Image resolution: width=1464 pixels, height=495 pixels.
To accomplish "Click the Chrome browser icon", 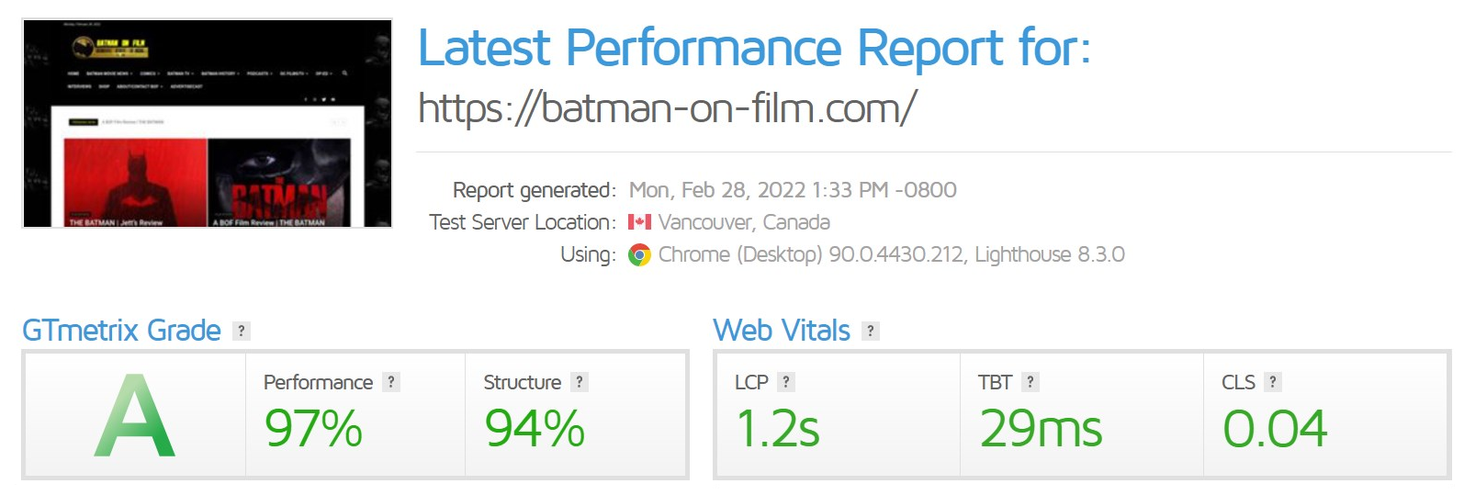I will [x=639, y=255].
